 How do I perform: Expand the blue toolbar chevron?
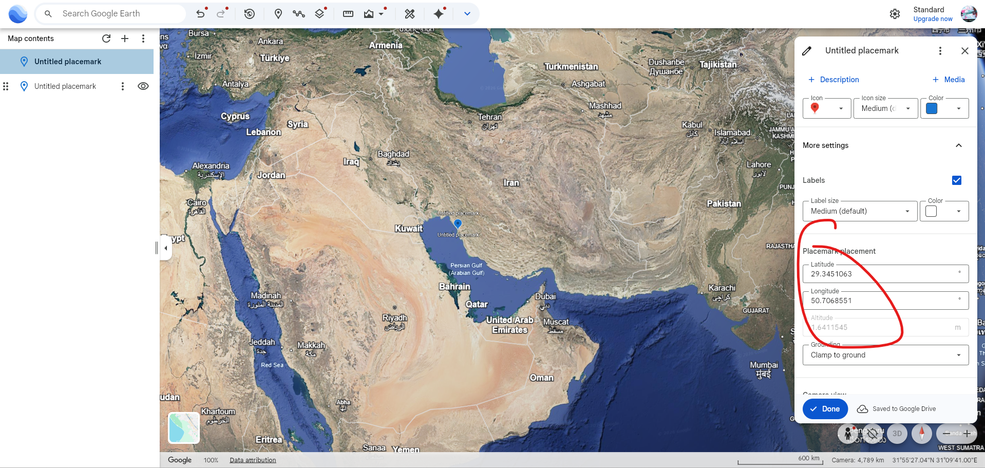467,14
